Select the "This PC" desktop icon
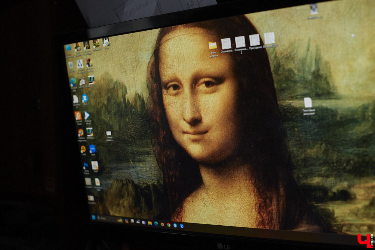375x250 pixels. (68, 47)
